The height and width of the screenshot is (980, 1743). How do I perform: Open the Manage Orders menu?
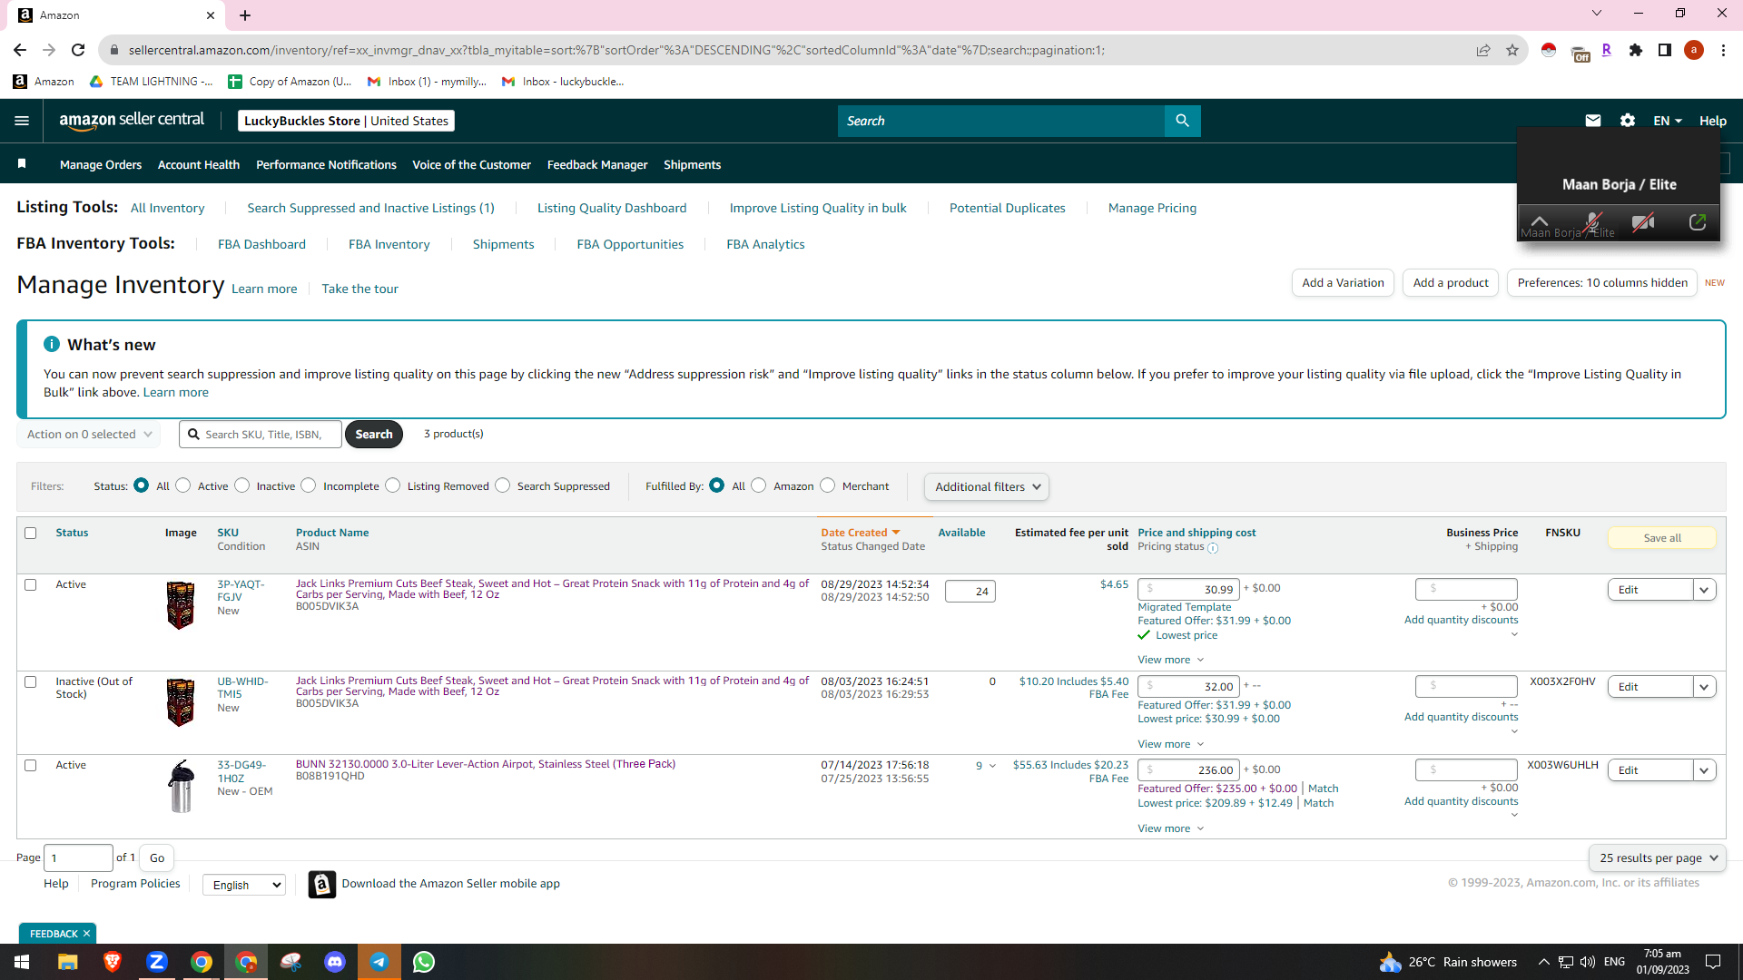(x=101, y=164)
